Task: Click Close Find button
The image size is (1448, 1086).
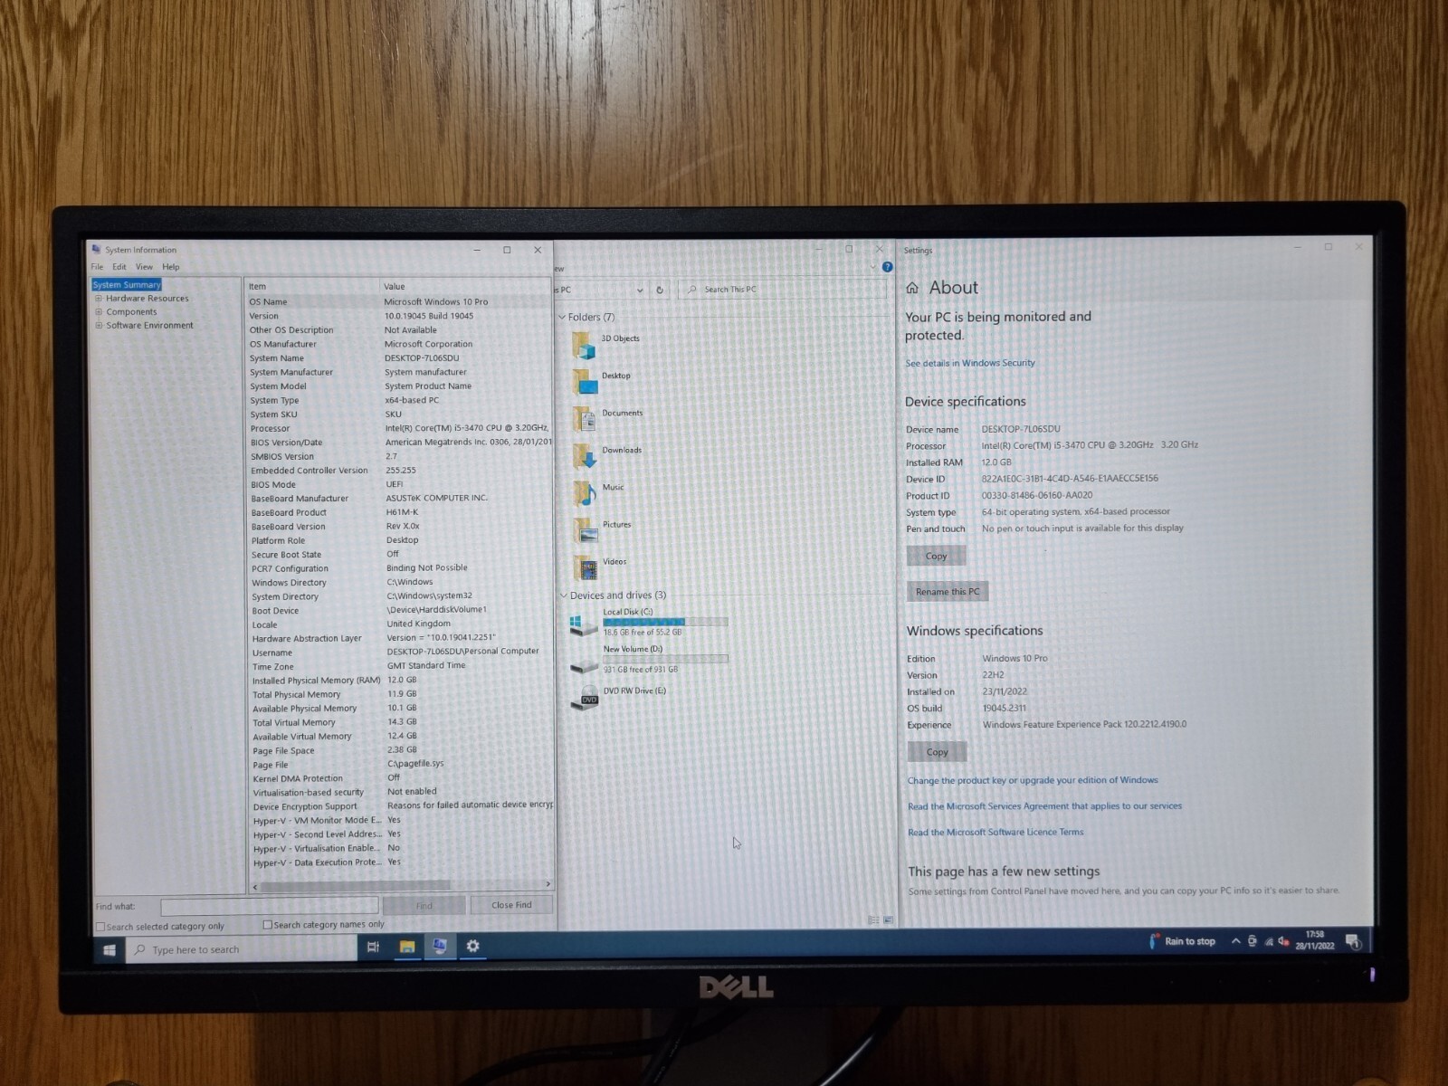Action: coord(511,905)
